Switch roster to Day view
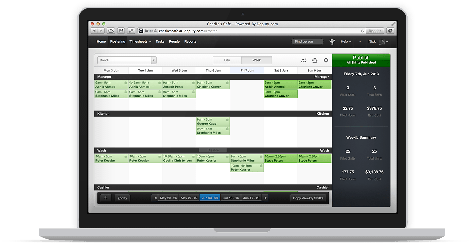Viewport: 469px width, 243px height. pyautogui.click(x=227, y=60)
